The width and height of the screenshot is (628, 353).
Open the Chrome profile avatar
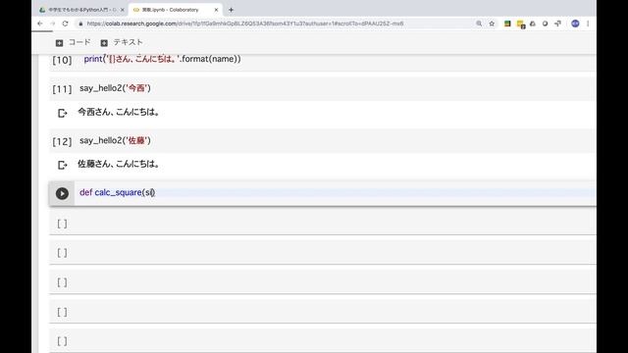(575, 24)
